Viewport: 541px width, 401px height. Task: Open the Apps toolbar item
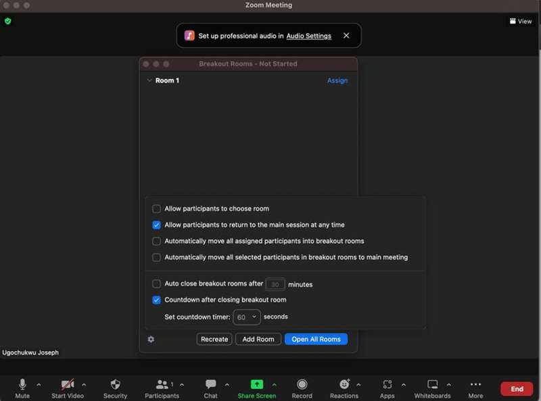coord(387,384)
